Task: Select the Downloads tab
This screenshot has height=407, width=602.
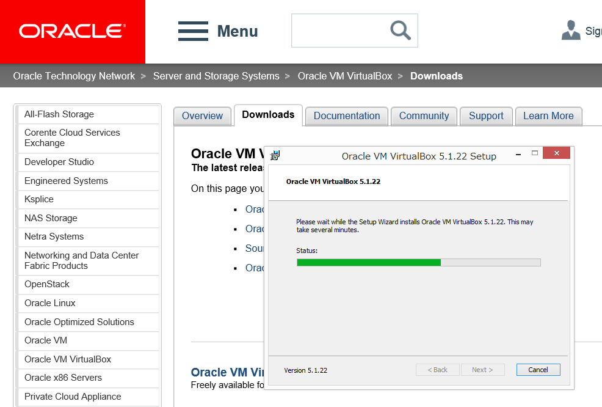Action: [269, 115]
